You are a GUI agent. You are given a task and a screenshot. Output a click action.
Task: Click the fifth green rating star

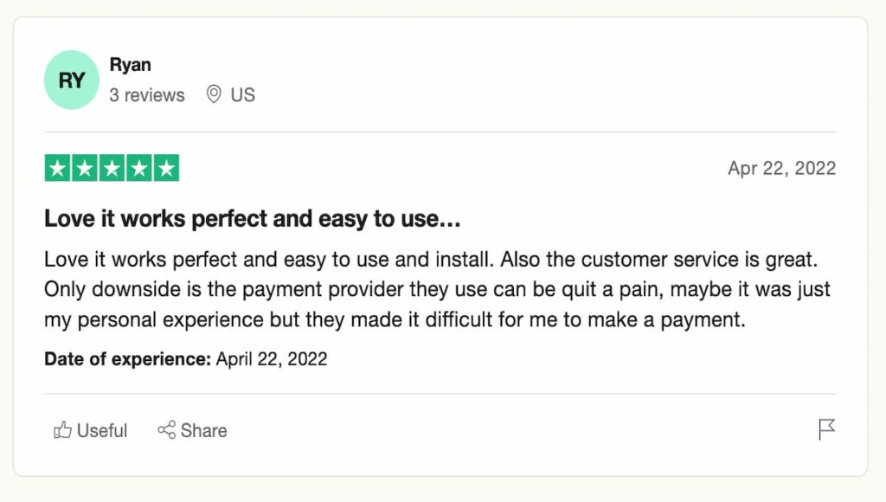coord(166,168)
